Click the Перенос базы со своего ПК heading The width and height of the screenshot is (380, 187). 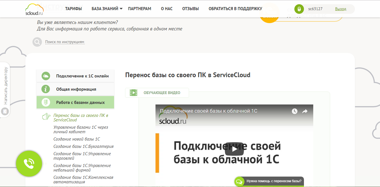coord(188,75)
